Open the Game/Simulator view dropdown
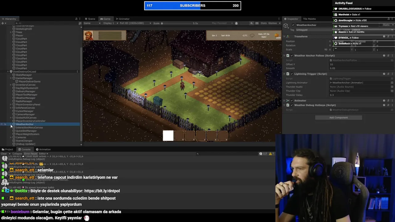Viewport: 395px width, 222px height. pyautogui.click(x=92, y=23)
